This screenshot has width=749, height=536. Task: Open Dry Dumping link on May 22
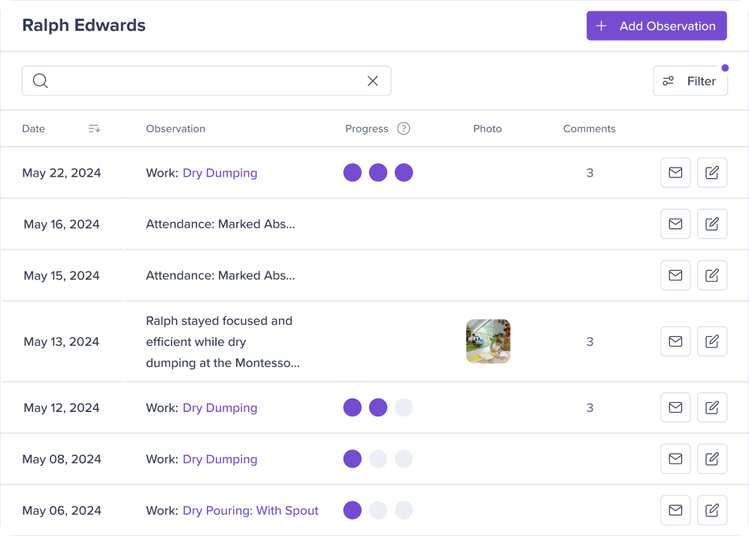pos(220,173)
